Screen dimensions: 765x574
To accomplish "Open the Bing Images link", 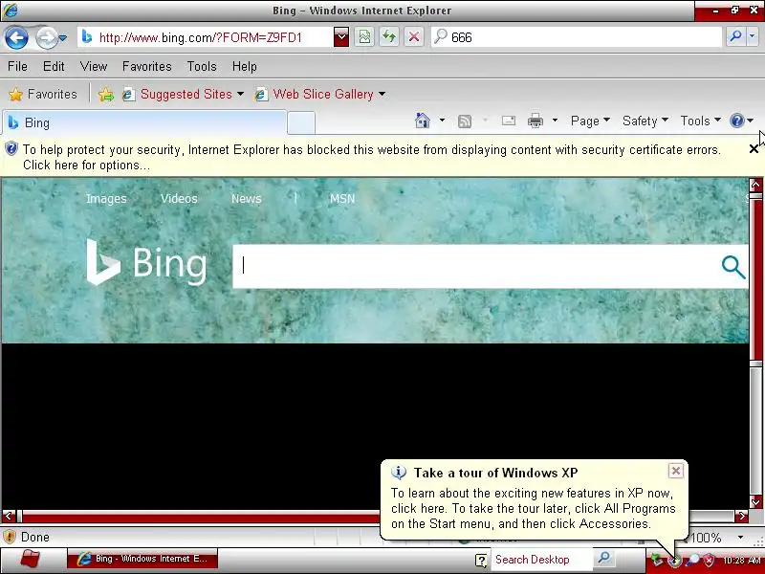I will [106, 199].
